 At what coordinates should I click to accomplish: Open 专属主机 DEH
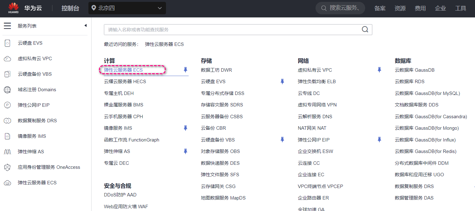click(x=119, y=93)
